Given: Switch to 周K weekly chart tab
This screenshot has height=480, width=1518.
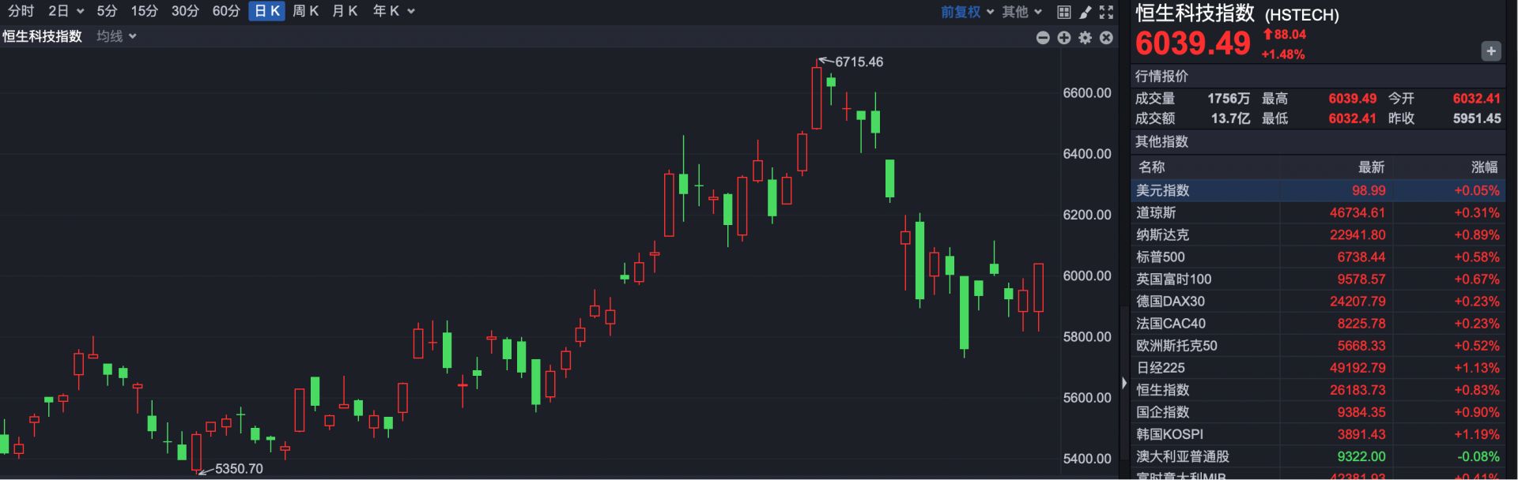Looking at the screenshot, I should [x=305, y=11].
